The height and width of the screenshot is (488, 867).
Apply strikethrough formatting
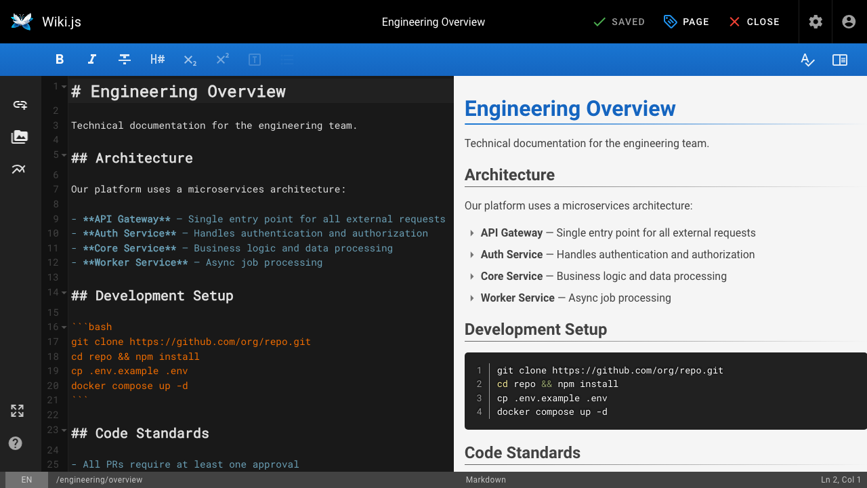(125, 60)
